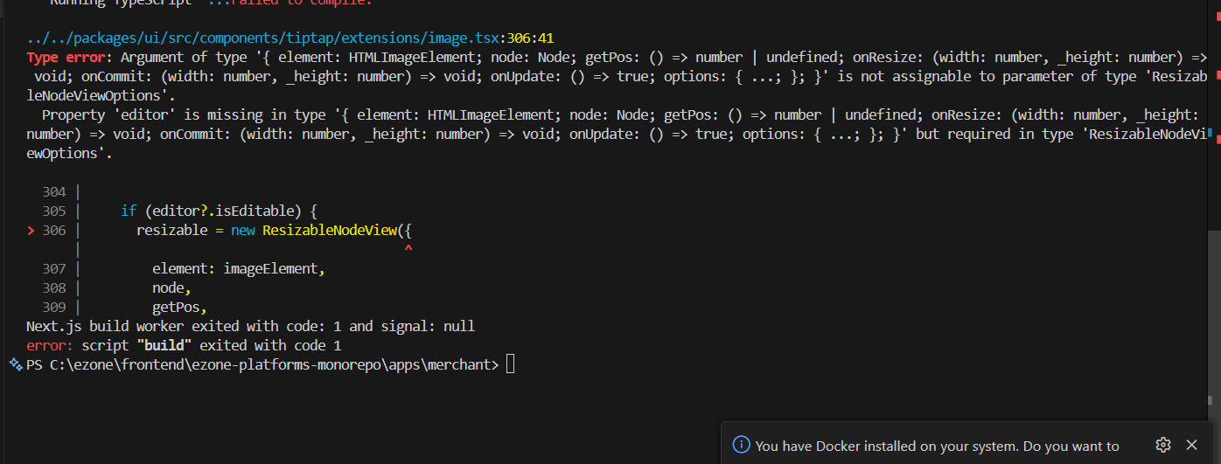The width and height of the screenshot is (1221, 464).
Task: Click the 'Next.js build worker exited' line
Action: [x=250, y=326]
